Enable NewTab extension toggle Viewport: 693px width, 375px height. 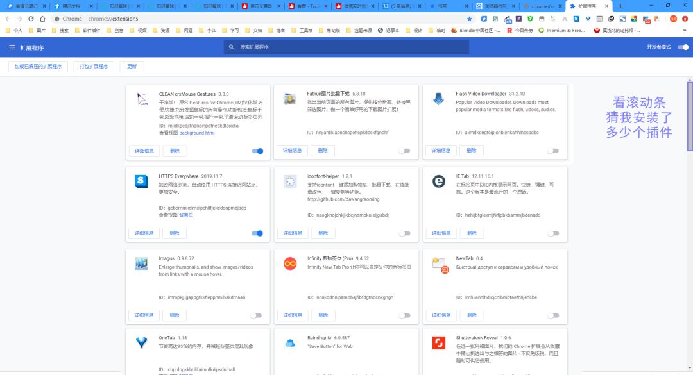click(553, 315)
